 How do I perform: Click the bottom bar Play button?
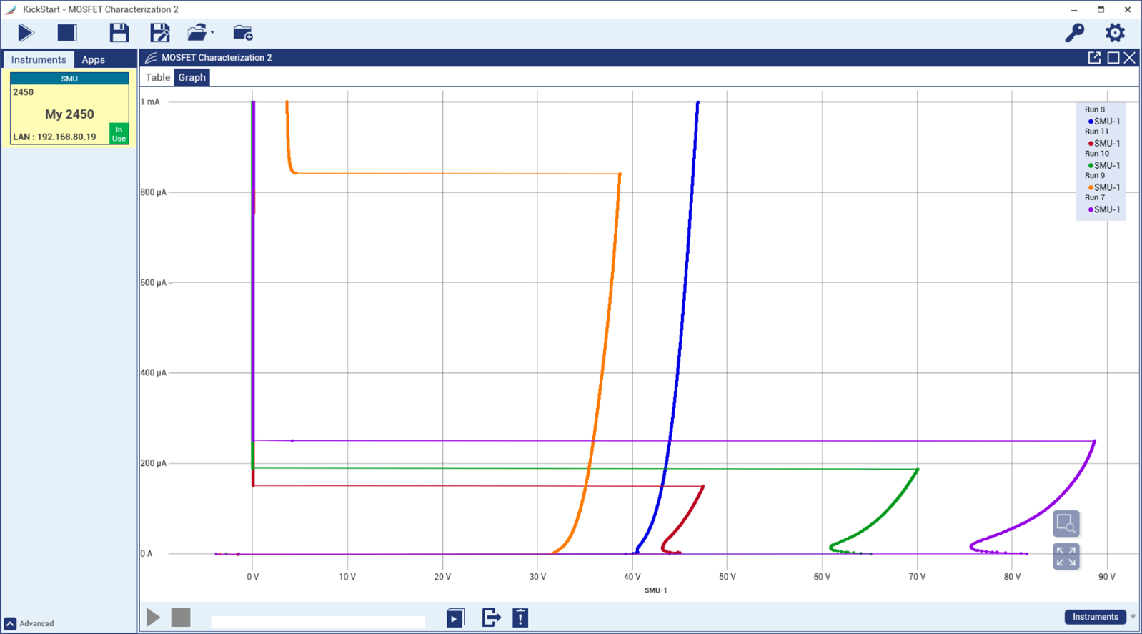coord(154,618)
